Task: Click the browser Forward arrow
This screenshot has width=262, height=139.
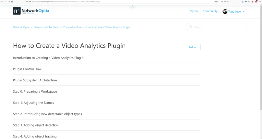Action: pos(5,2)
